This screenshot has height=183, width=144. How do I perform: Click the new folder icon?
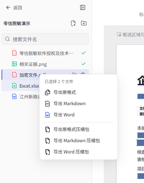84,23
